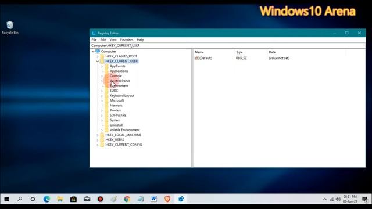Image resolution: width=372 pixels, height=209 pixels.
Task: Launch Google Chrome from the taskbar
Action: (x=127, y=199)
